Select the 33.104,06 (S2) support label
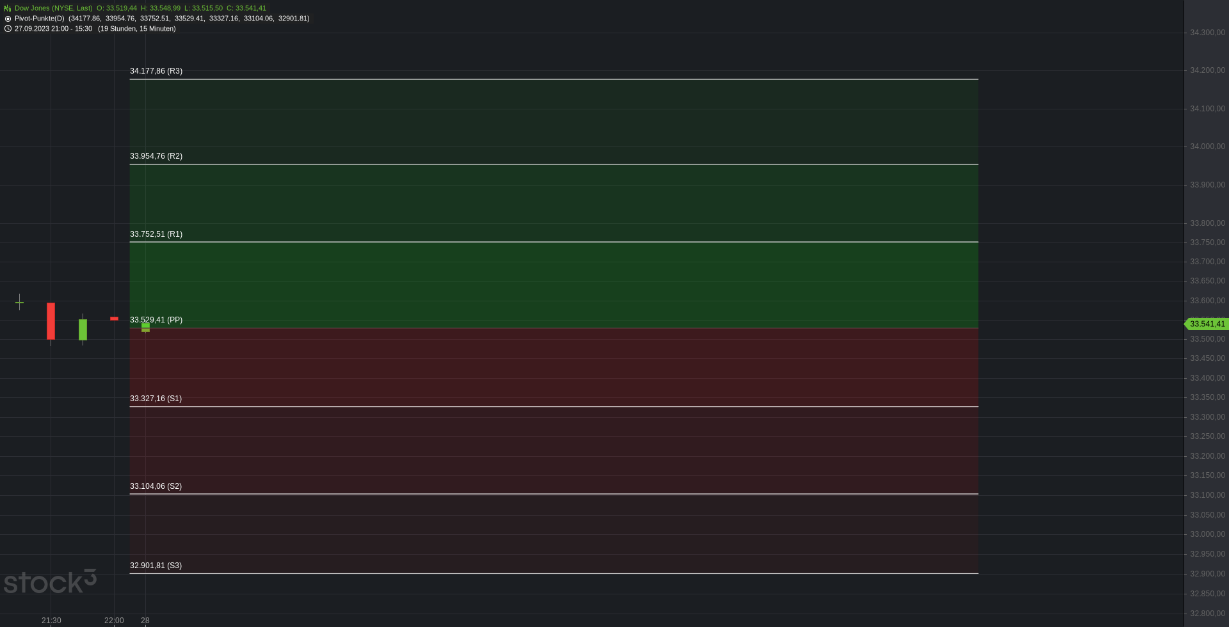 coord(156,486)
